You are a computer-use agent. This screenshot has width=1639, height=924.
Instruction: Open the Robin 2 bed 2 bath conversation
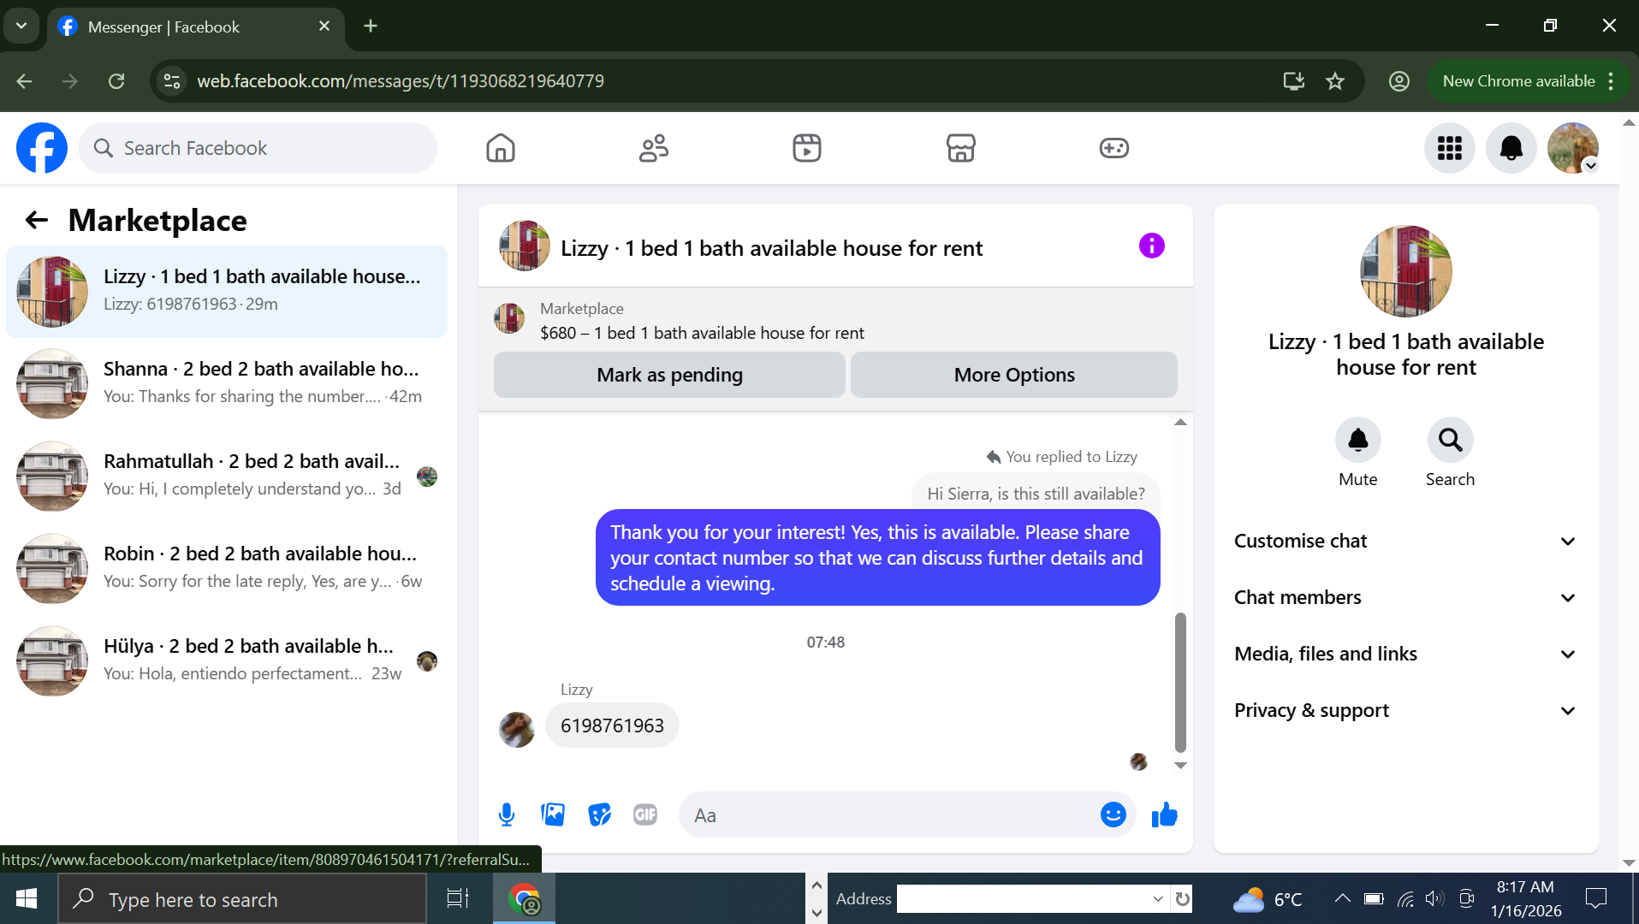pyautogui.click(x=227, y=569)
